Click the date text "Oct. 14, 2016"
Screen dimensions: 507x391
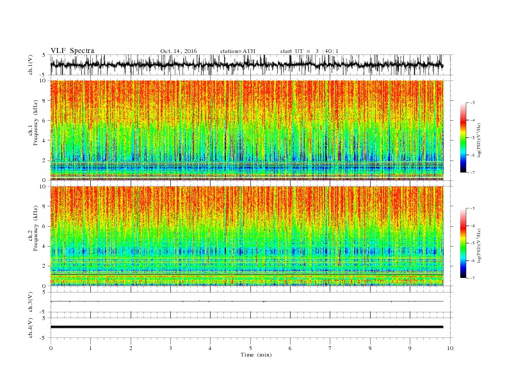178,51
